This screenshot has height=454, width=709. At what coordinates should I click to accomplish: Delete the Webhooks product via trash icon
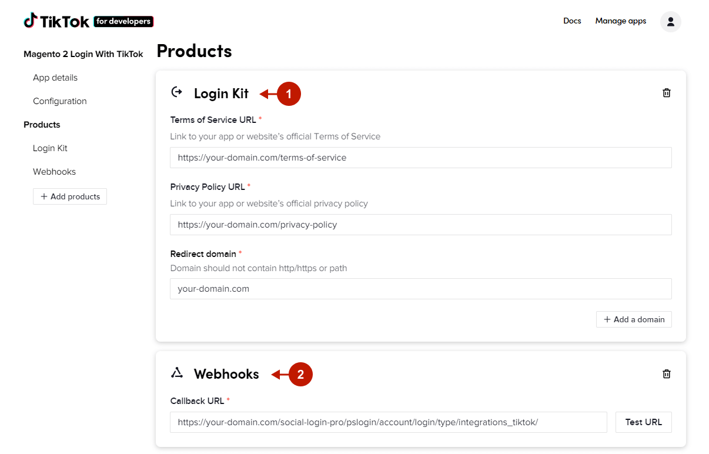click(667, 374)
